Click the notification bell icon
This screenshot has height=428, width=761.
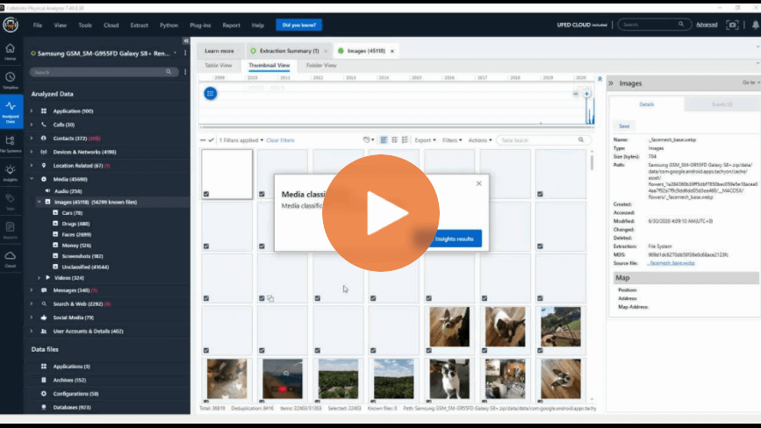coord(755,25)
